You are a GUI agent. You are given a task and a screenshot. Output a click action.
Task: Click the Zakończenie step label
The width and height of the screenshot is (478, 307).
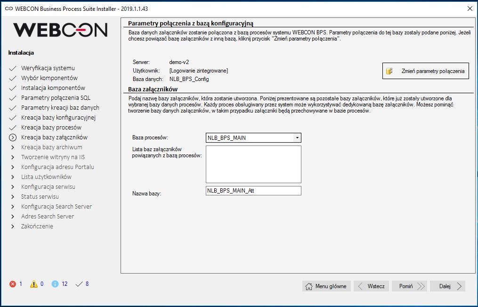point(37,226)
